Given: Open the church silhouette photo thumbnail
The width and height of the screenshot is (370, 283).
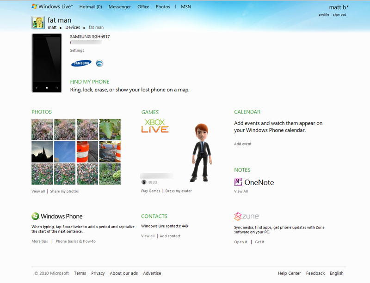Looking at the screenshot, I should pos(42,152).
